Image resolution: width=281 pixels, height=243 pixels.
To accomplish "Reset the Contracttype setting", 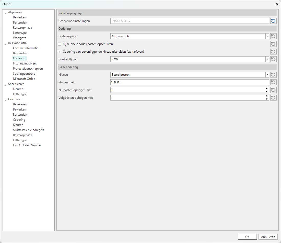I will pyautogui.click(x=273, y=59).
